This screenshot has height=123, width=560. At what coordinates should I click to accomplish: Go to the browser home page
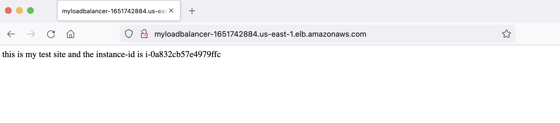(x=71, y=34)
